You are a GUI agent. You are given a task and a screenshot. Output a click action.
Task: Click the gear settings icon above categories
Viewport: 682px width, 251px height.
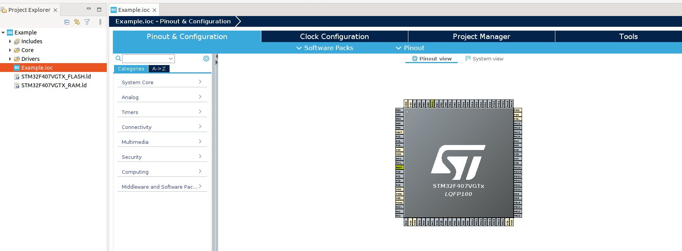pos(206,59)
